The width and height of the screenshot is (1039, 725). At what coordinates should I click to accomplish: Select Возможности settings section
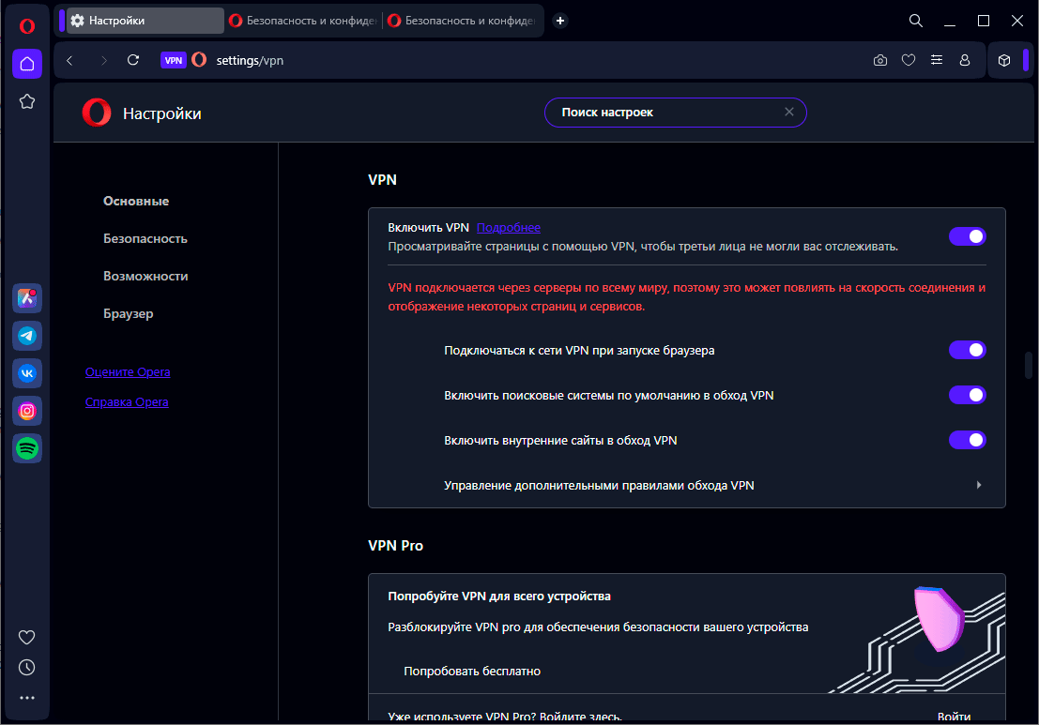click(145, 276)
